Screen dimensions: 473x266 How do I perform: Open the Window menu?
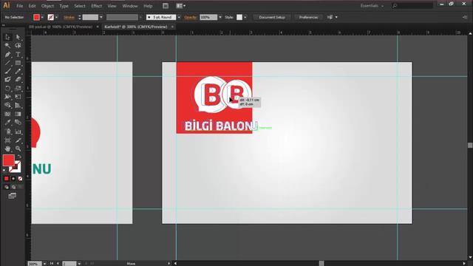130,6
